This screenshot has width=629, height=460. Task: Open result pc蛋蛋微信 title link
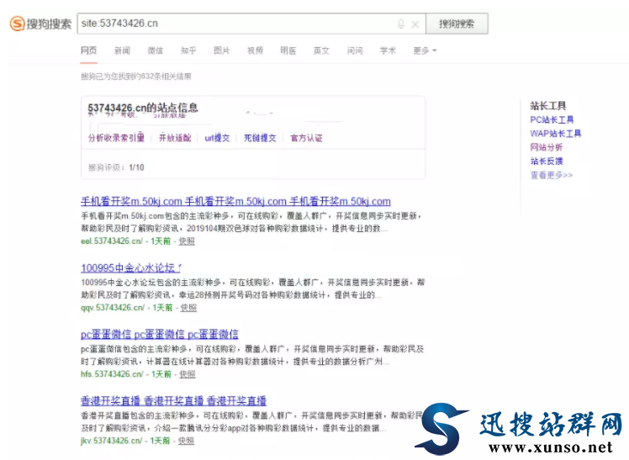pyautogui.click(x=160, y=334)
